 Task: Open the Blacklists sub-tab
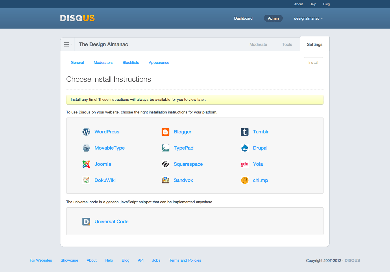click(131, 62)
